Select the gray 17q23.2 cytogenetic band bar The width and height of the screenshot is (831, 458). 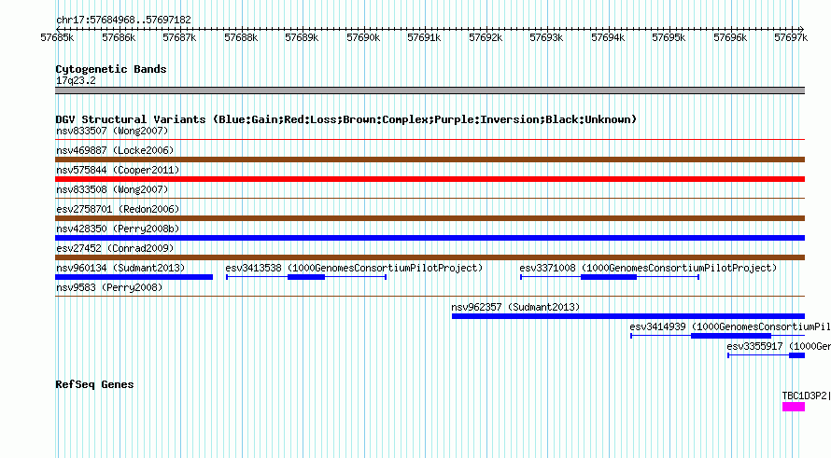(430, 90)
